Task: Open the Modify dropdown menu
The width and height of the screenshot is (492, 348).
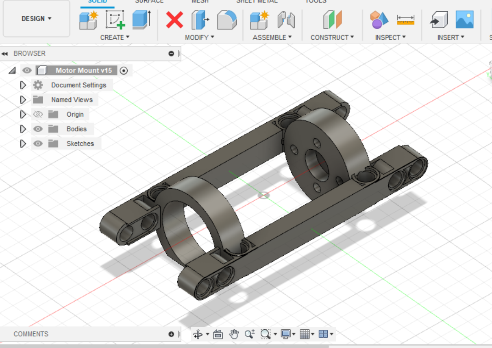Action: [200, 37]
